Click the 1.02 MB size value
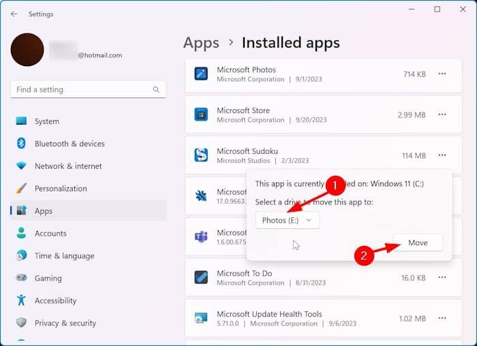This screenshot has width=477, height=346. (412, 319)
